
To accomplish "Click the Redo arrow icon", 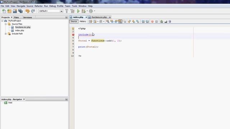I will click(x=33, y=11).
